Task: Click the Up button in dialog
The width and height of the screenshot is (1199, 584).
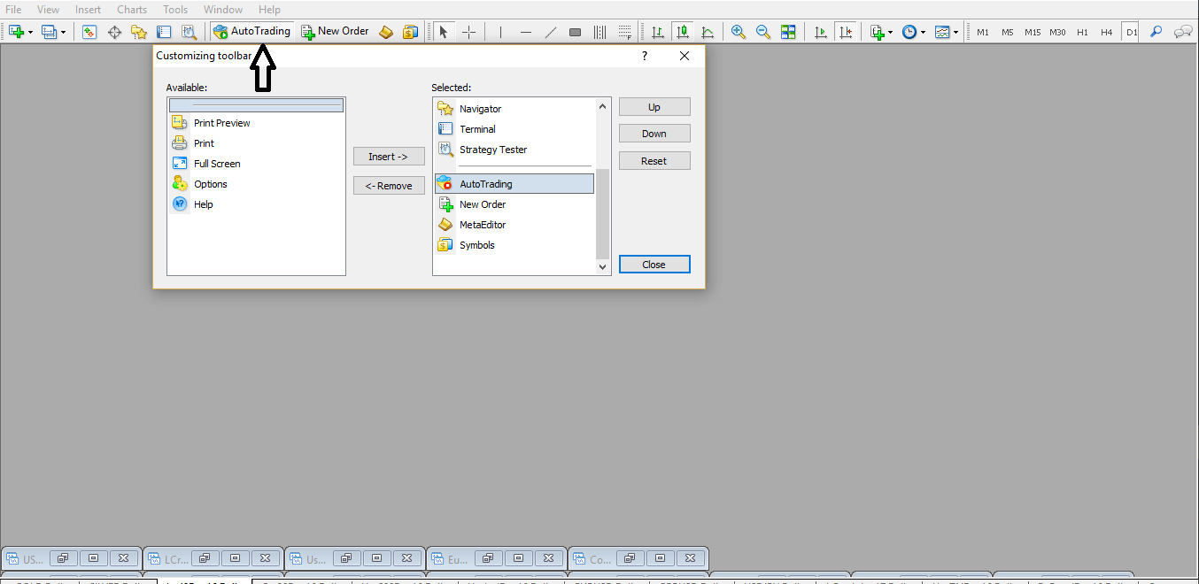Action: tap(654, 107)
